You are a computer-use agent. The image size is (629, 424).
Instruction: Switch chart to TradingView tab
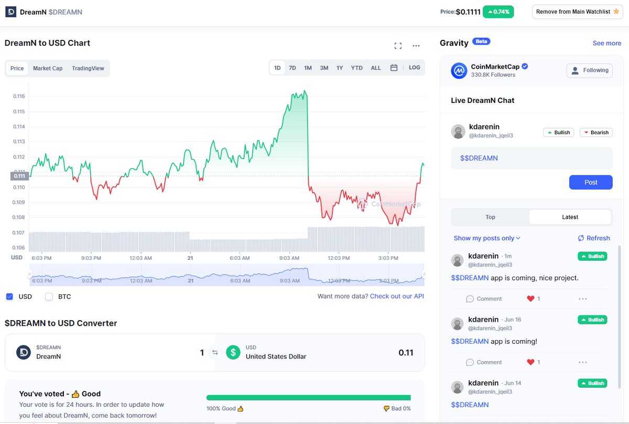(88, 68)
